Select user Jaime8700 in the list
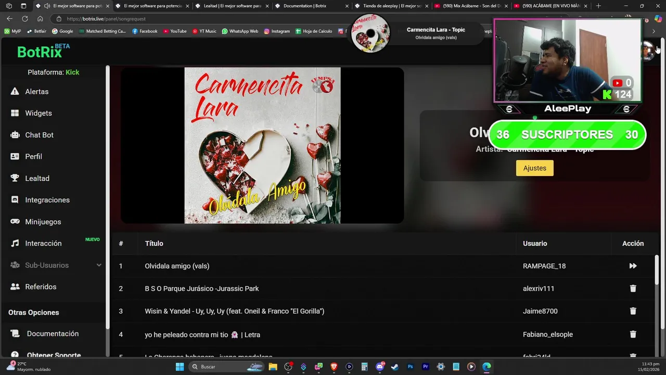The width and height of the screenshot is (666, 375). (x=540, y=311)
